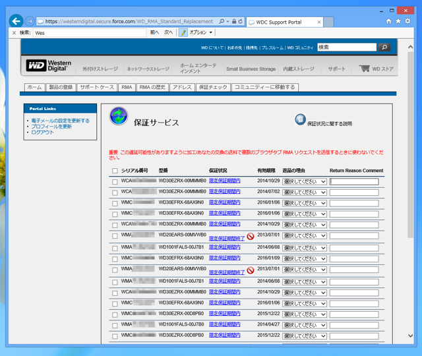This screenshot has width=422, height=356.
Task: Open return reason dropdown for 2014/07/02 row
Action: (305, 193)
